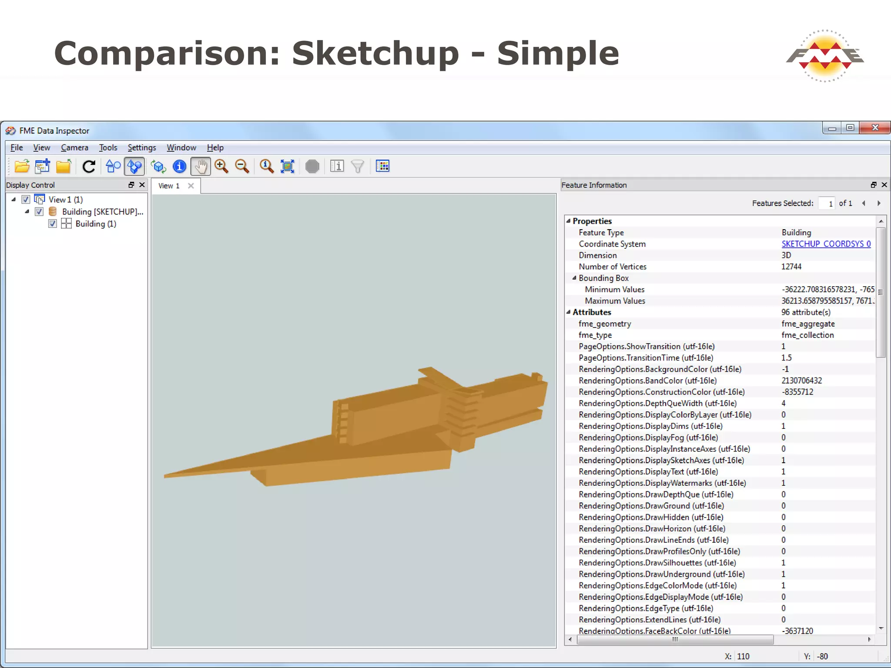Image resolution: width=891 pixels, height=668 pixels.
Task: Click the Add Dataset toolbar icon
Action: click(x=43, y=166)
